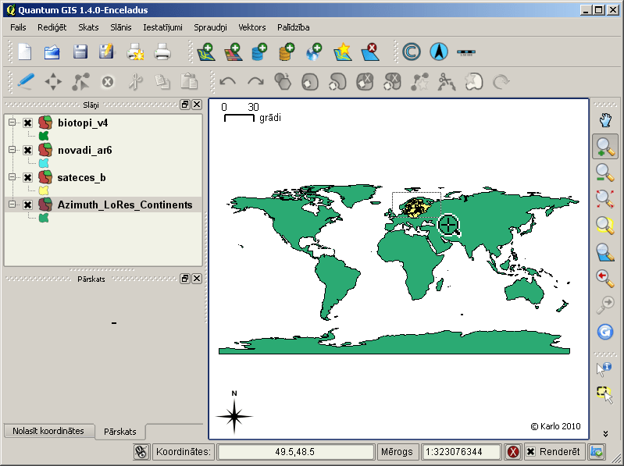Image resolution: width=624 pixels, height=466 pixels.
Task: Select the Identify Features tool
Action: 604,368
